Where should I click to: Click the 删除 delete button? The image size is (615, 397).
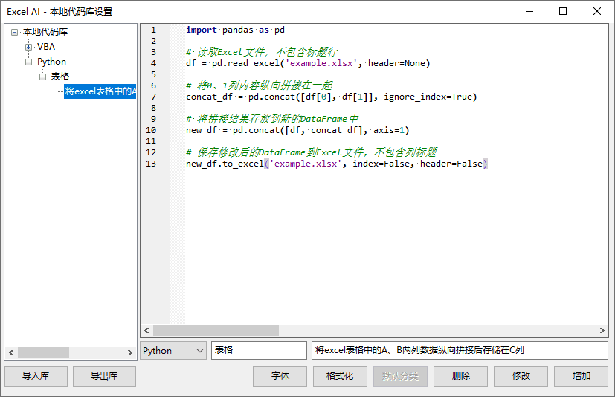coord(460,376)
